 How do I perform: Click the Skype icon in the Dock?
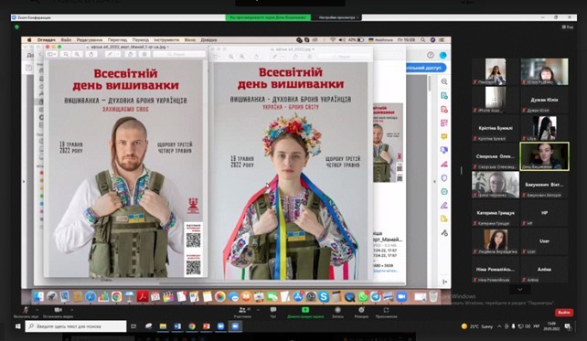point(324,297)
